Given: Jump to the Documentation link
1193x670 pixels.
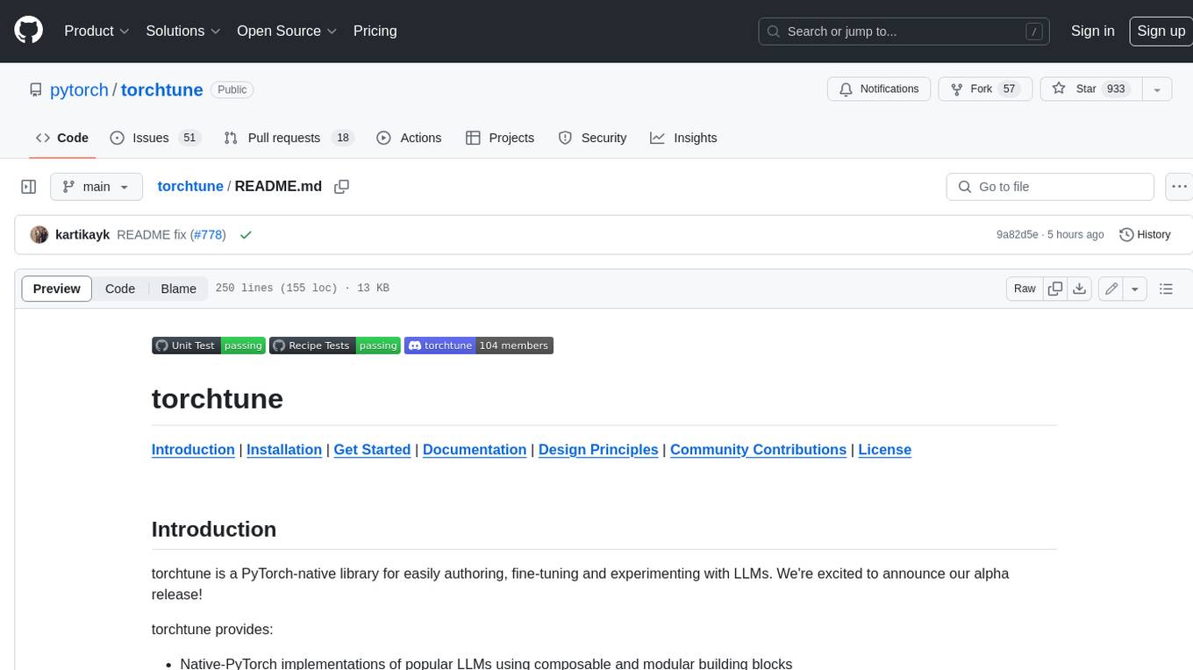Looking at the screenshot, I should 475,450.
